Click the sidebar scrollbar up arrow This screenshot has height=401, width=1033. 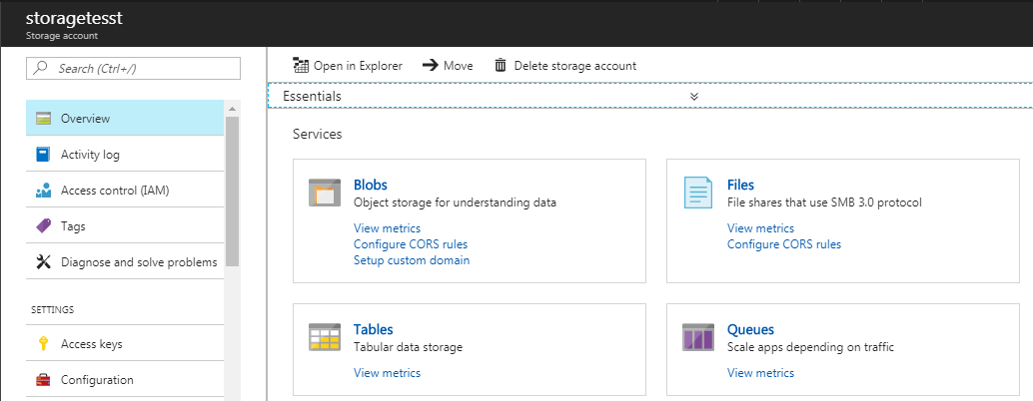[232, 108]
